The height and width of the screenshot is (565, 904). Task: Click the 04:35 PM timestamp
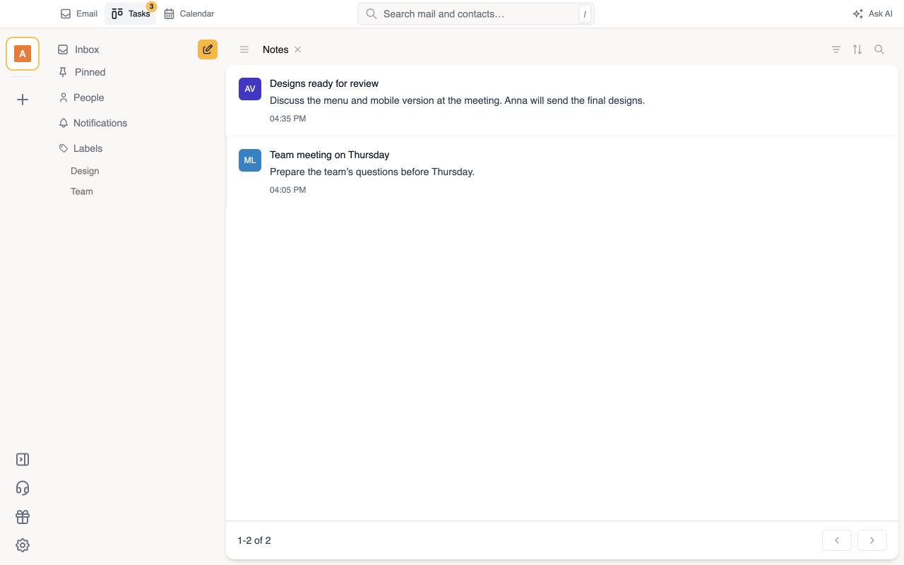pos(287,119)
